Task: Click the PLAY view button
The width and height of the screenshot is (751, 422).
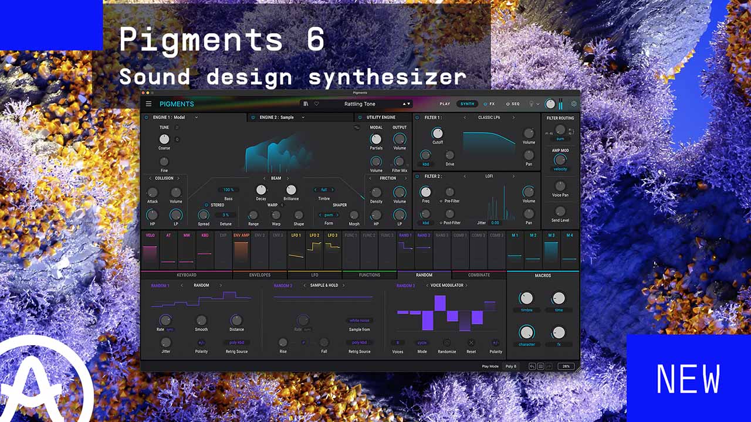Action: coord(445,104)
